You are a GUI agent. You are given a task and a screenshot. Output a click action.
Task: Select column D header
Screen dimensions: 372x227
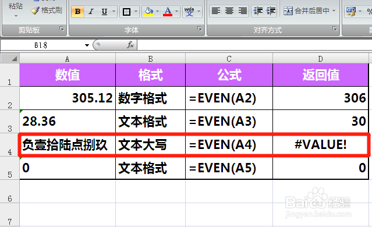[x=321, y=59]
